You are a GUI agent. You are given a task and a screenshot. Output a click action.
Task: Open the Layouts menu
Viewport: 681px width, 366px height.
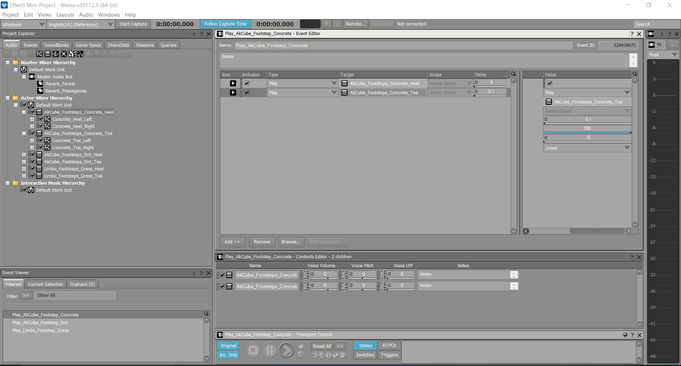65,15
